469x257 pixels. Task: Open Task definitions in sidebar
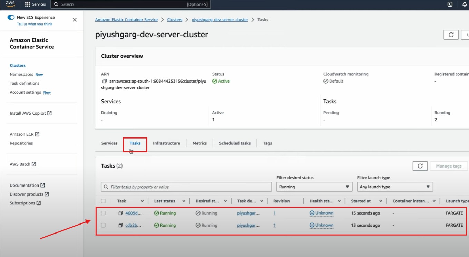click(x=25, y=83)
